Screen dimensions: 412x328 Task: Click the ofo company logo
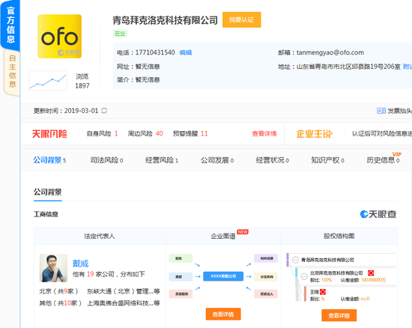click(x=60, y=36)
